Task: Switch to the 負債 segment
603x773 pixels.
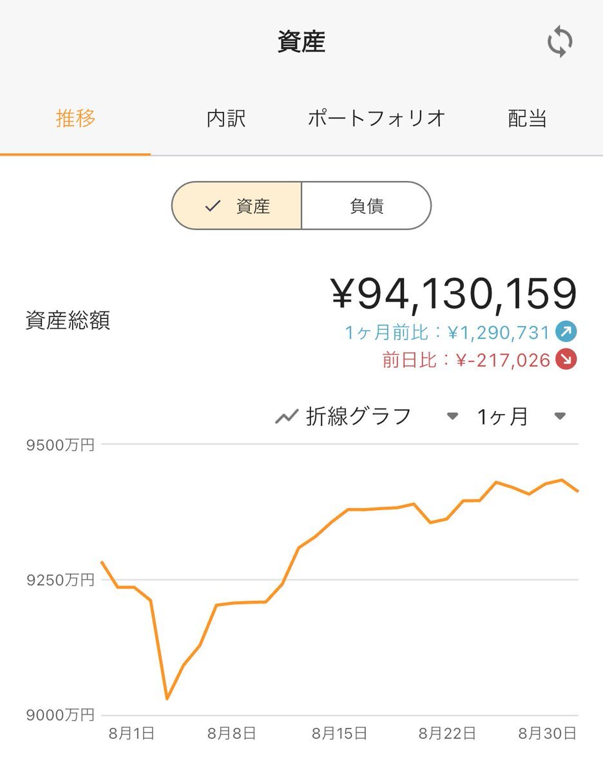Action: (x=366, y=205)
